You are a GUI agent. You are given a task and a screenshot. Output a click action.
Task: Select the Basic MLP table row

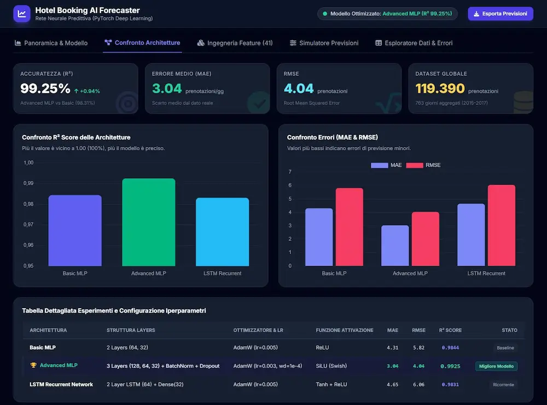[273, 348]
